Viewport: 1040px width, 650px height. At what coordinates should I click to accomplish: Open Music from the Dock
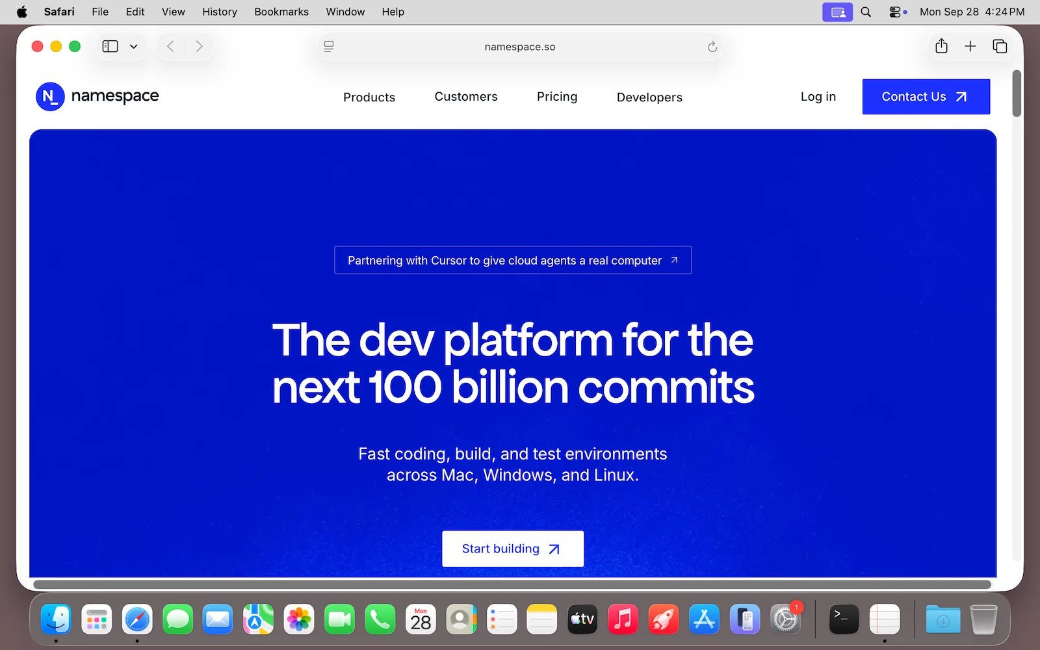coord(623,619)
